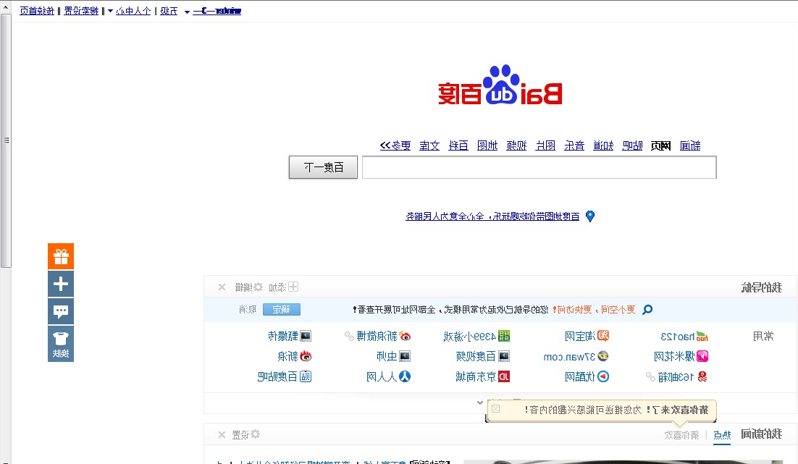Open the 五级 level link

(169, 11)
